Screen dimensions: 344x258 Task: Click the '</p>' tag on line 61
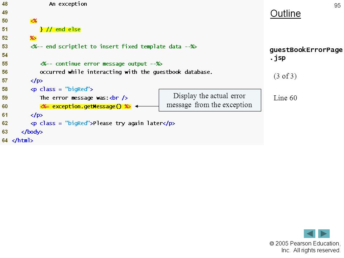[37, 115]
